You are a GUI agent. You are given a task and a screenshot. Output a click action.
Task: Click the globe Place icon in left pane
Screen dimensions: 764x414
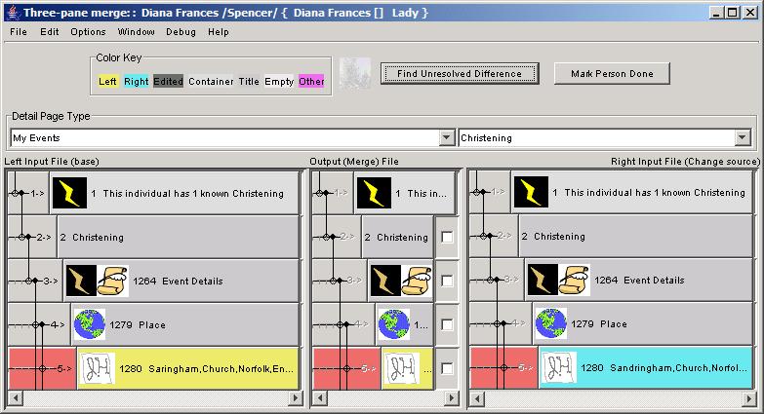89,324
